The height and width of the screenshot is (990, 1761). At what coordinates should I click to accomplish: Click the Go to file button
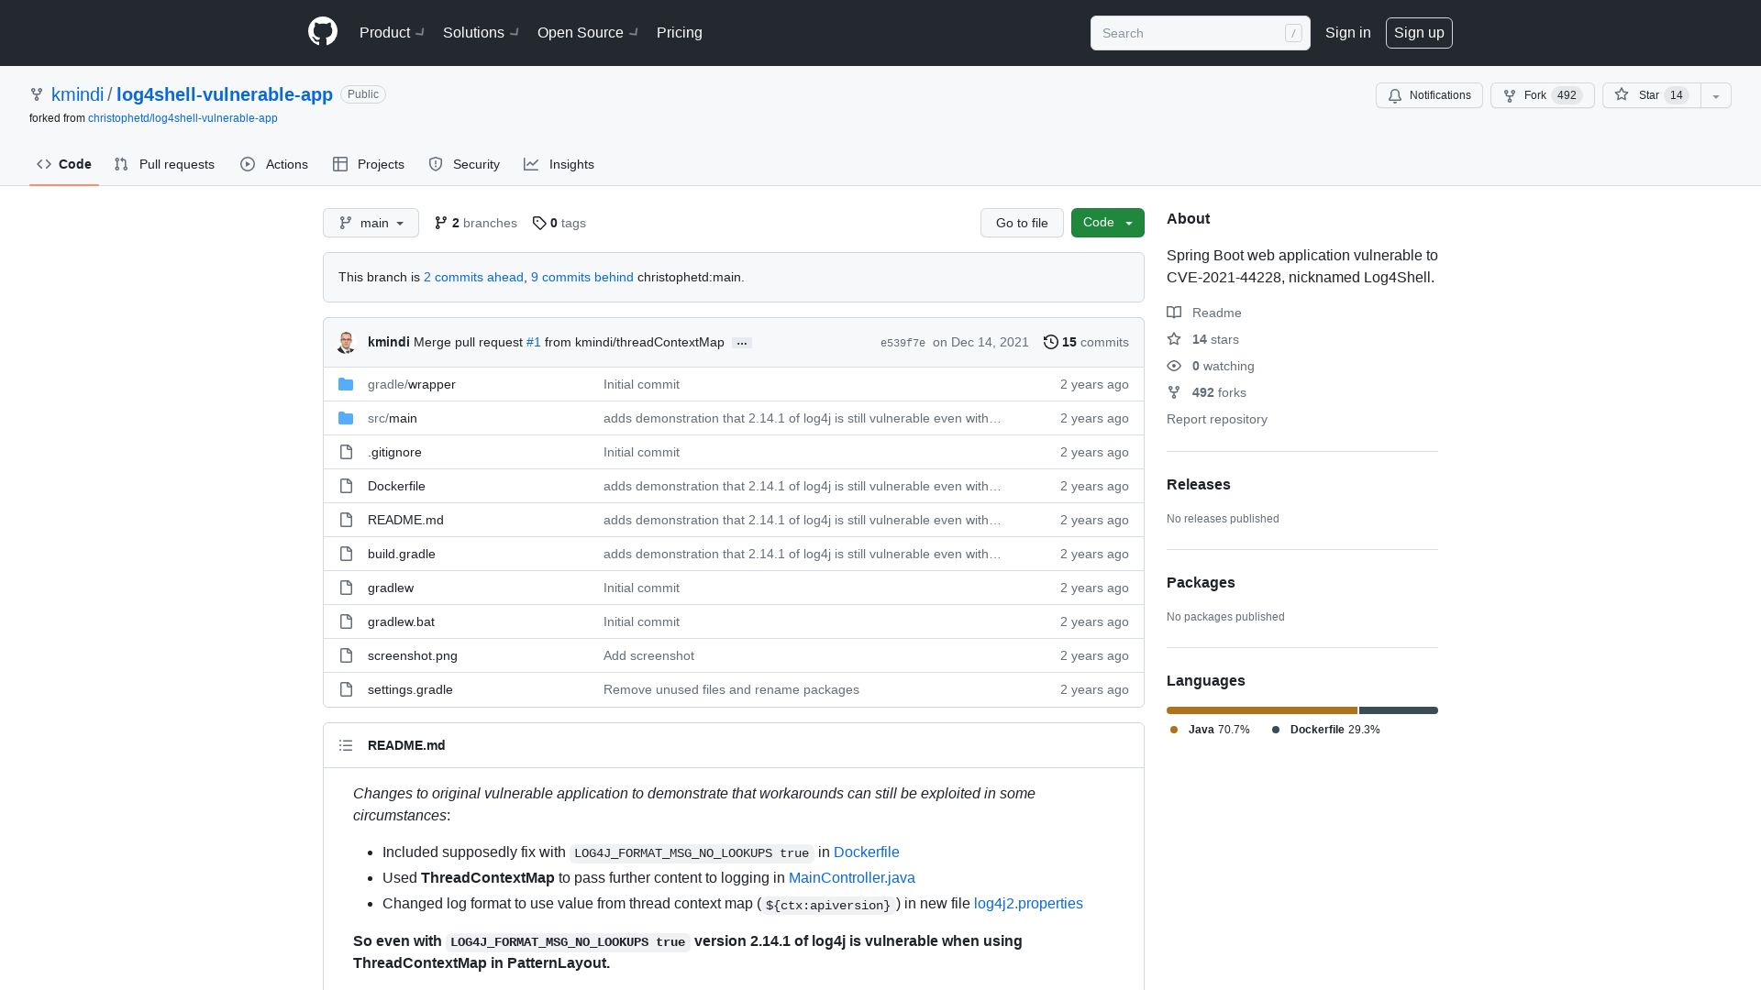[1022, 223]
